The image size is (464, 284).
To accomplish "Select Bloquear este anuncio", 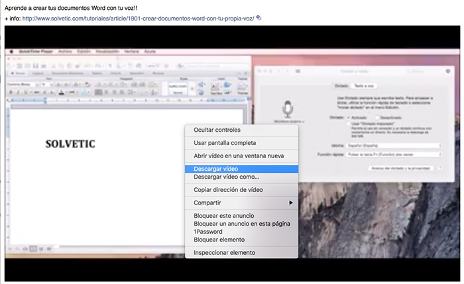I will [241, 216].
